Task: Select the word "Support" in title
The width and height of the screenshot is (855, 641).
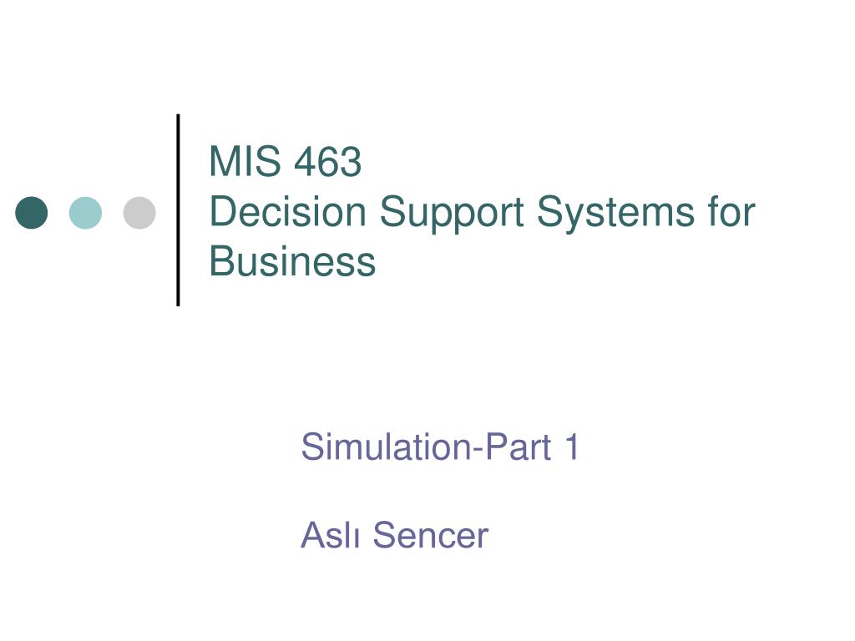Action: click(x=452, y=215)
